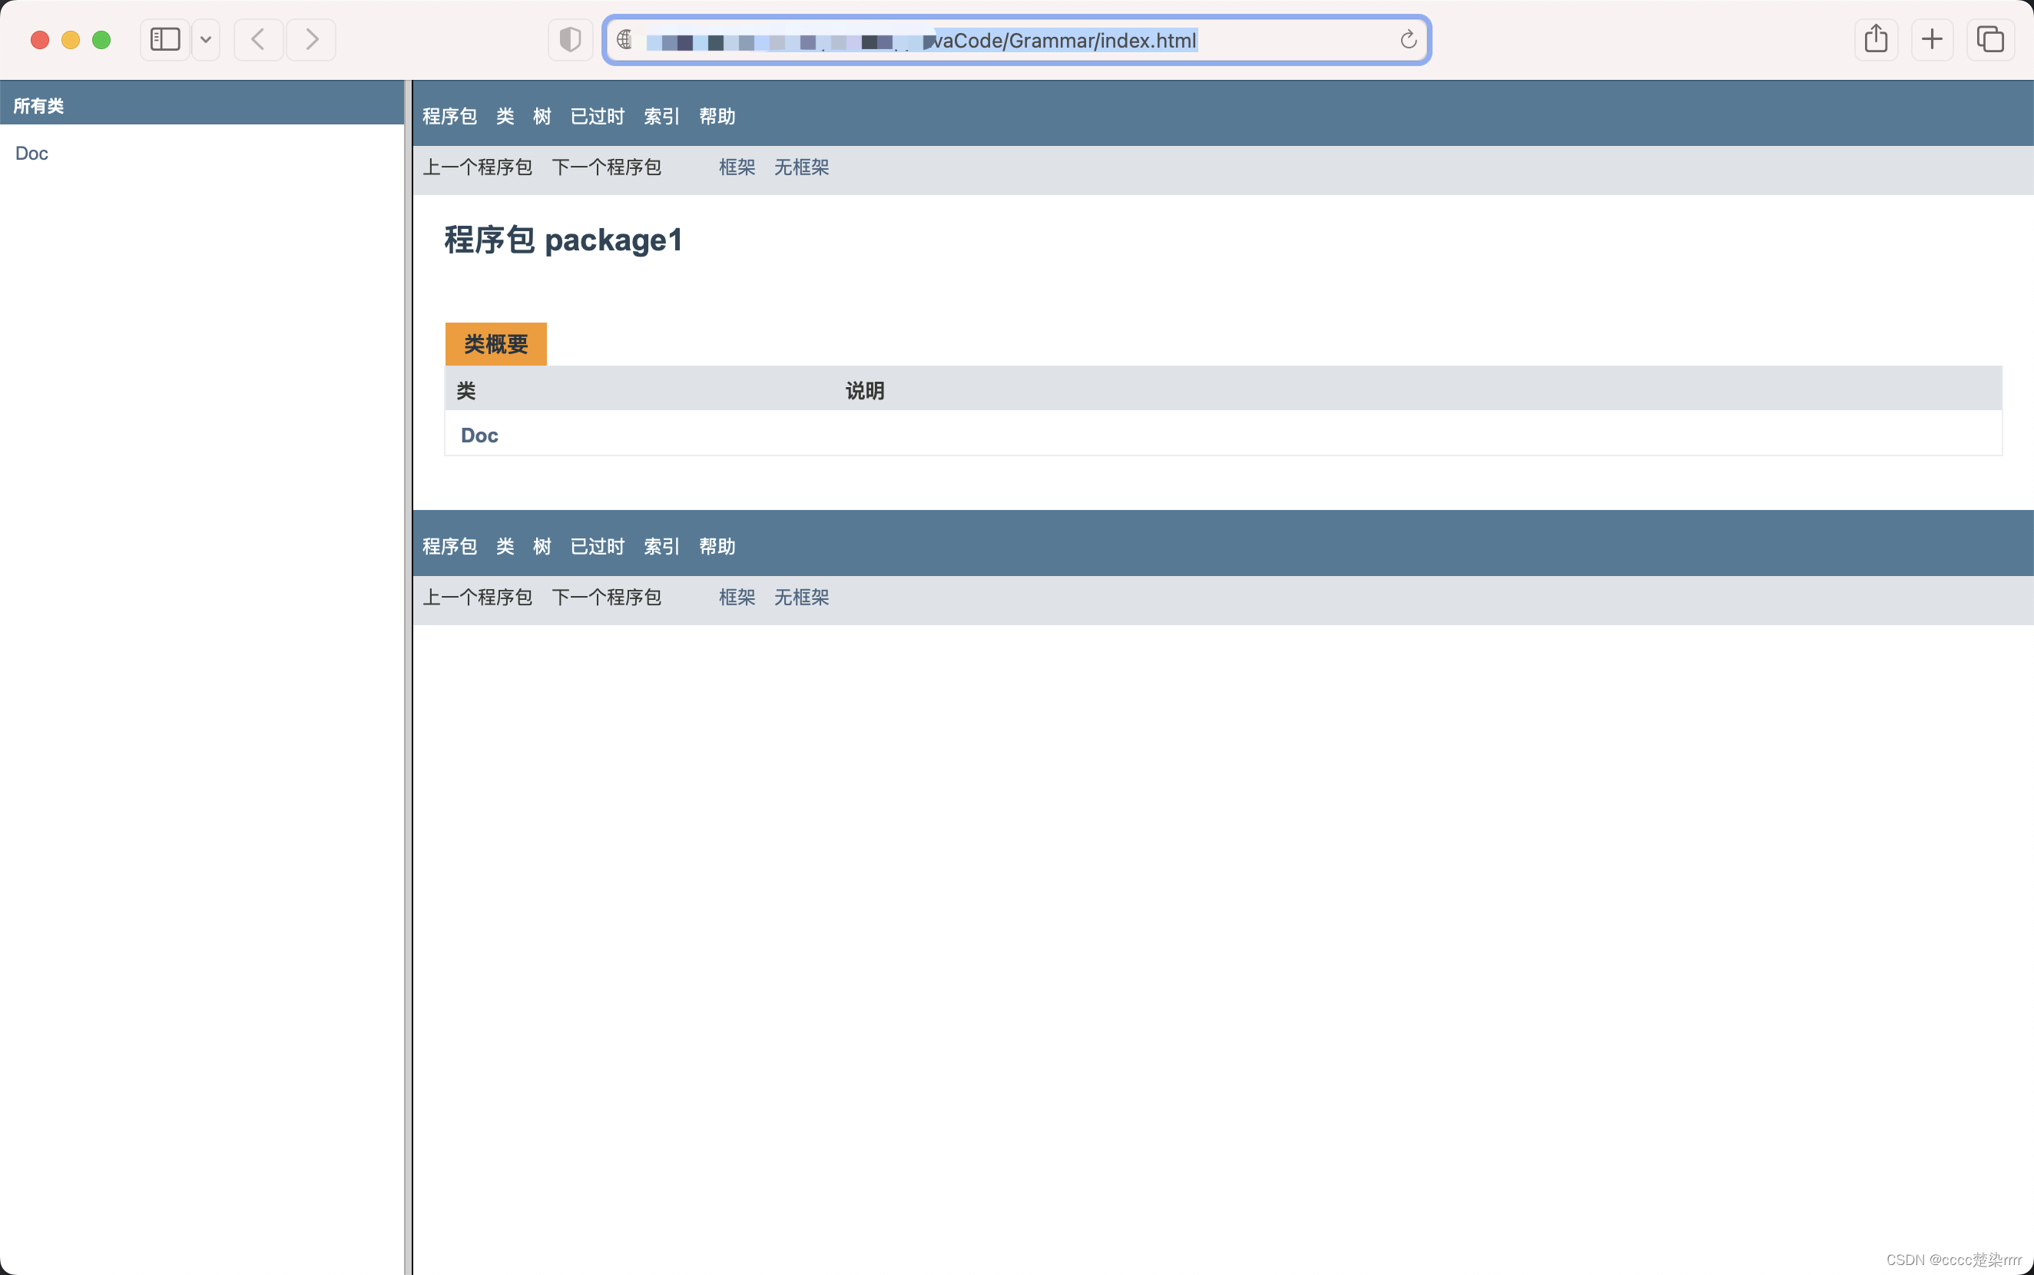Click 下一个程序包 in top sub-navigation
The width and height of the screenshot is (2034, 1275).
click(606, 167)
